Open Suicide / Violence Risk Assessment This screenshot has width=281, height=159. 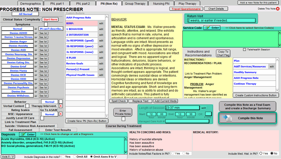click(x=30, y=126)
